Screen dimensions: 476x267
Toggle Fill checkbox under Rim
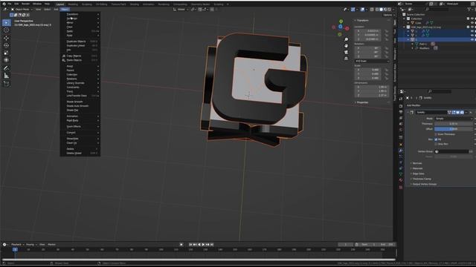click(x=436, y=139)
